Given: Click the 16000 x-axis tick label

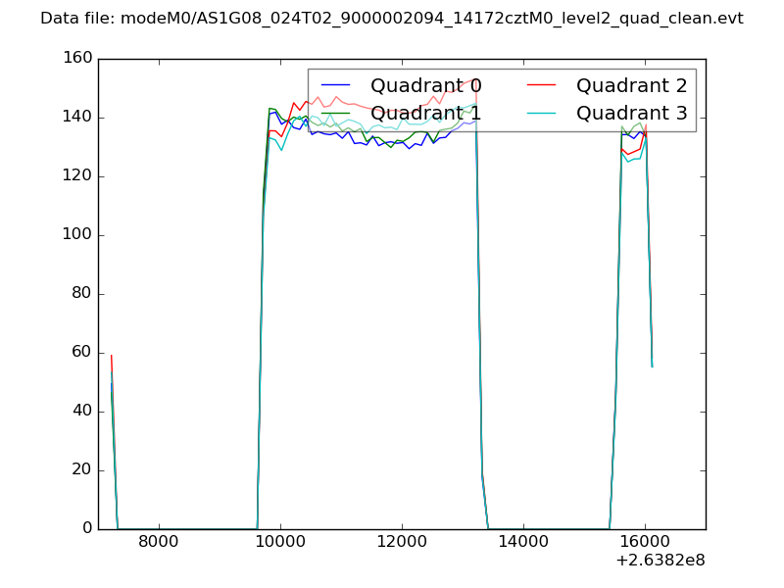Looking at the screenshot, I should (x=645, y=540).
